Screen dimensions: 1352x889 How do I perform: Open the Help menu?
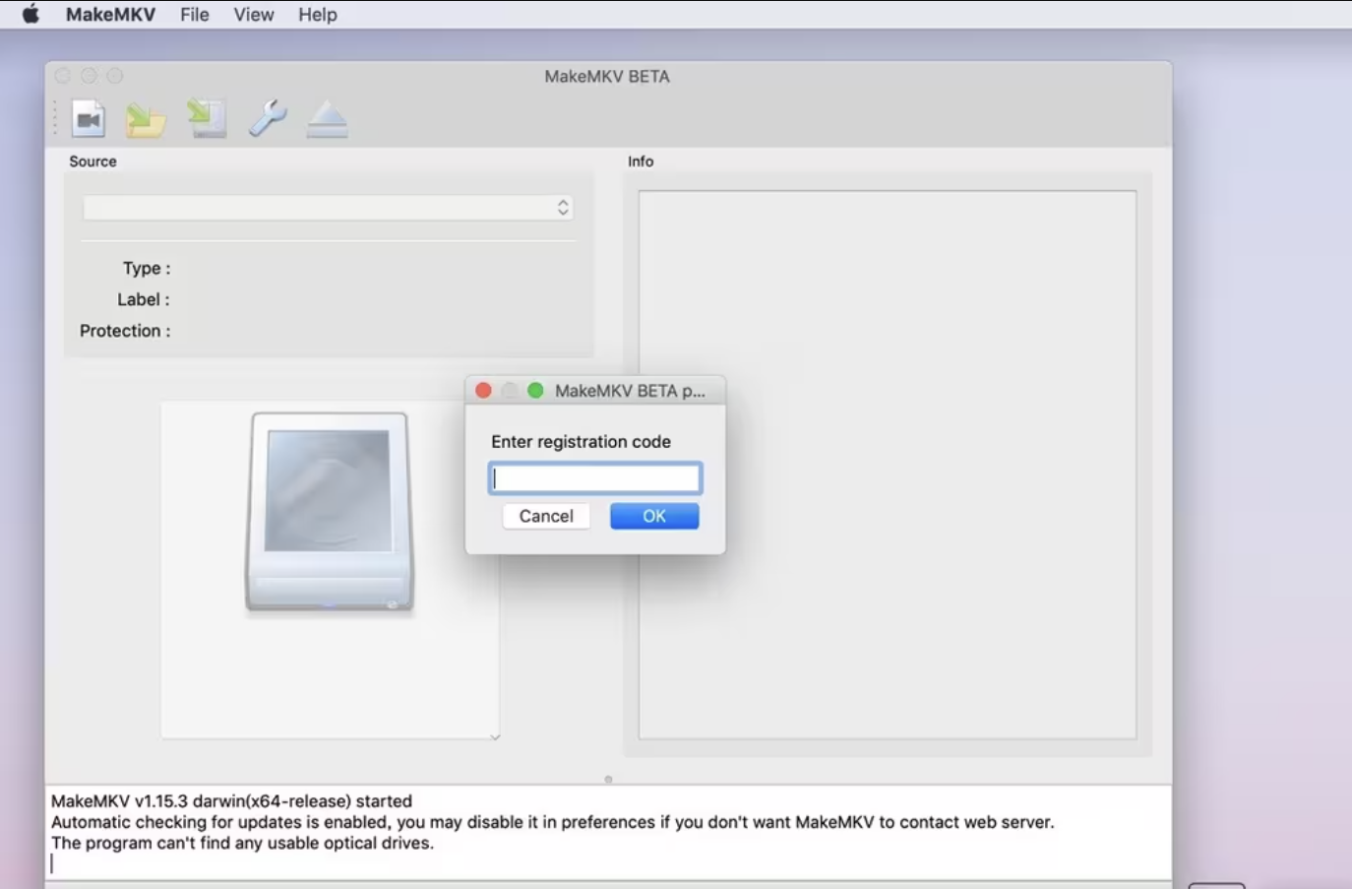(x=318, y=15)
